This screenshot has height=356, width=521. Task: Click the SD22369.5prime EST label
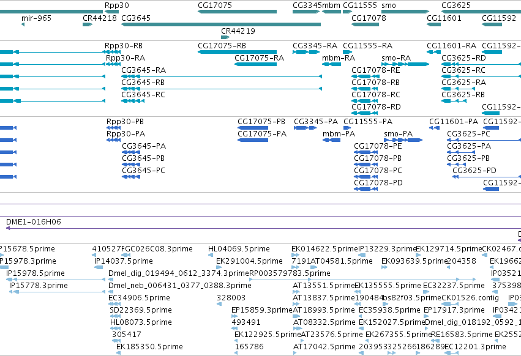141,310
